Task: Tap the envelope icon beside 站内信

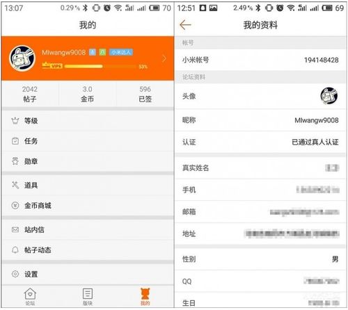Action: tap(15, 229)
